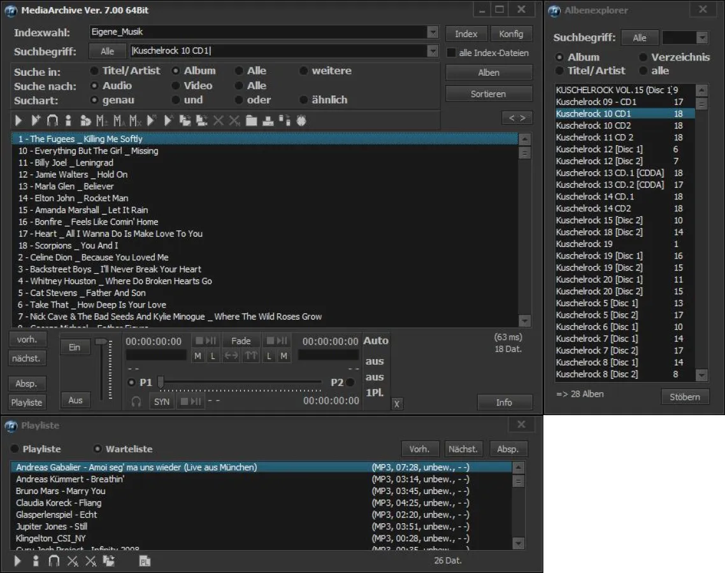
Task: Click the headphones icon in the Playliste window
Action: click(54, 561)
